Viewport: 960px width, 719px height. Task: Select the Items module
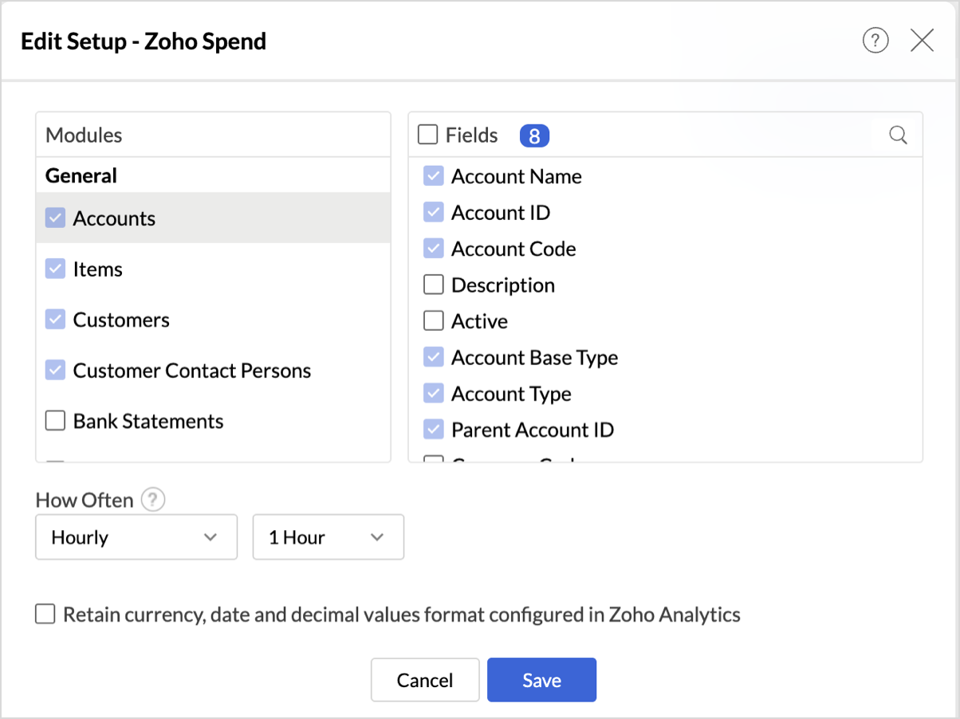click(98, 269)
